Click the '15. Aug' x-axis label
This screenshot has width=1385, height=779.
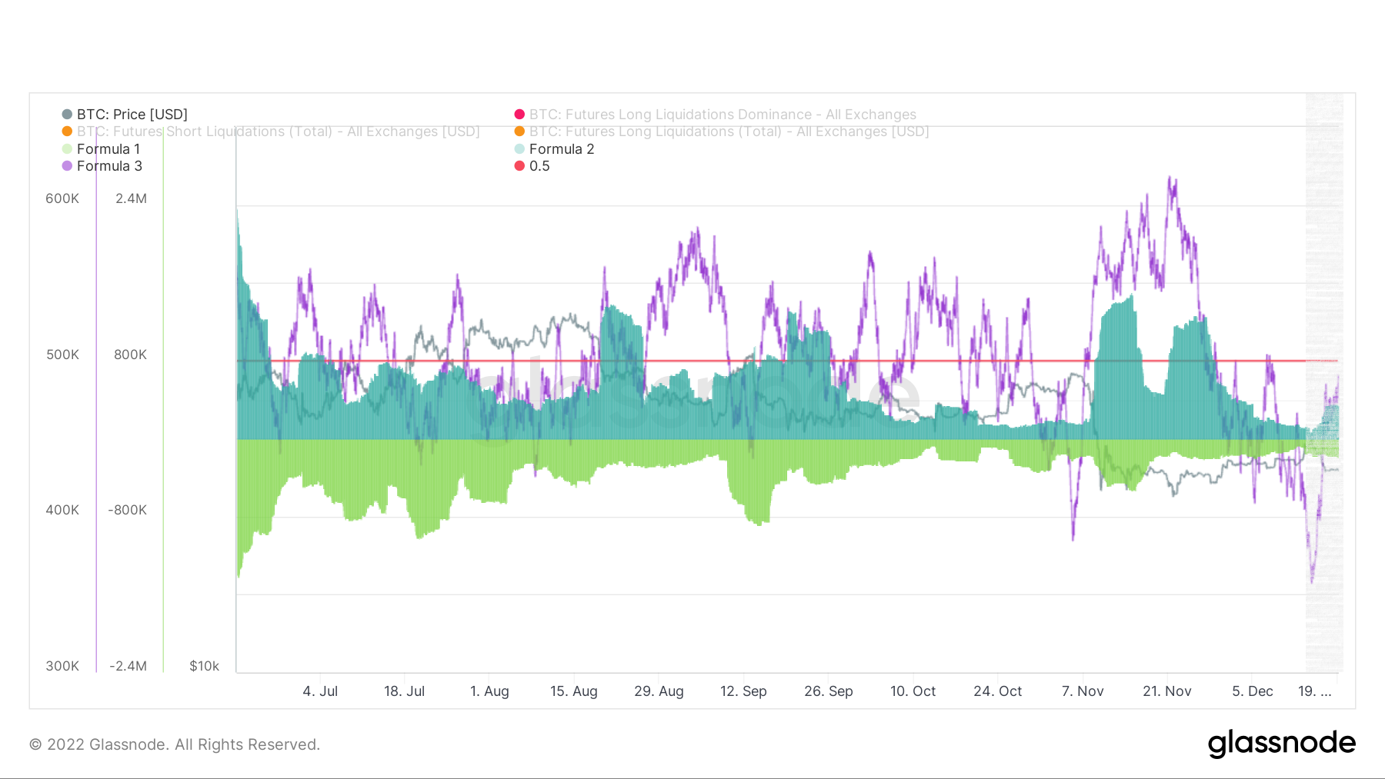(x=574, y=691)
